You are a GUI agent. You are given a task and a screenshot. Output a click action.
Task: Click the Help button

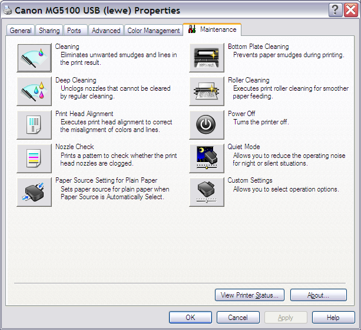click(x=333, y=317)
